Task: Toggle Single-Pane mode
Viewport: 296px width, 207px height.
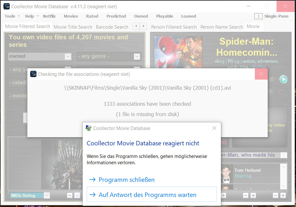Action: pyautogui.click(x=271, y=16)
